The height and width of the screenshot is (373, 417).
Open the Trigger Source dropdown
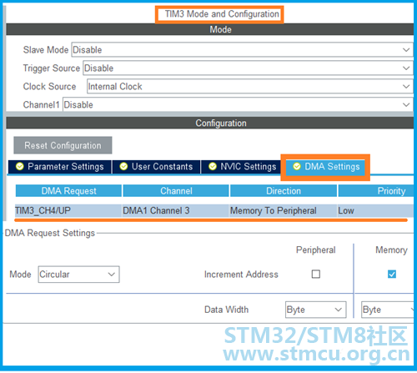[x=248, y=68]
